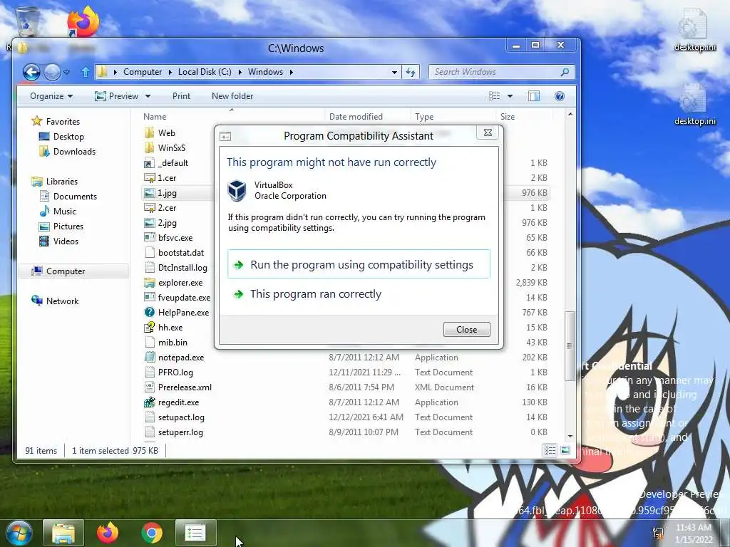This screenshot has height=547, width=730.
Task: Select the HelpPane.exe icon
Action: click(x=149, y=313)
